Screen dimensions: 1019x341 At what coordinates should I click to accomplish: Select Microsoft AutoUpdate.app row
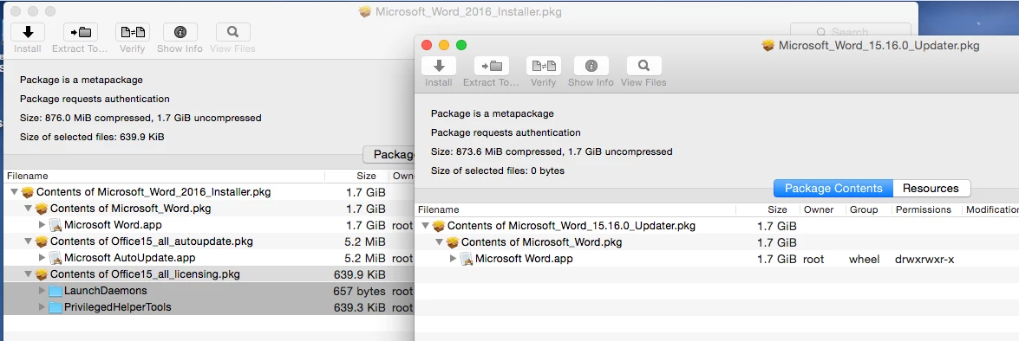tap(208, 257)
